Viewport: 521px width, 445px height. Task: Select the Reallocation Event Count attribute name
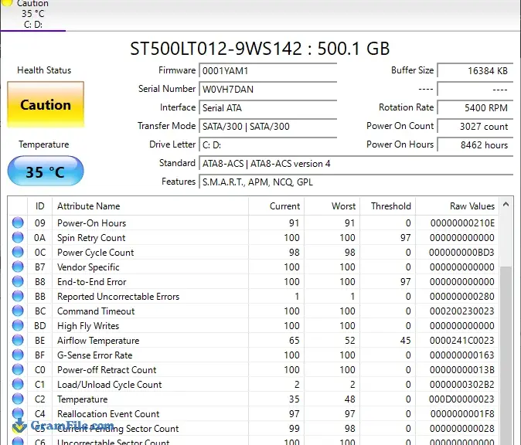(108, 414)
